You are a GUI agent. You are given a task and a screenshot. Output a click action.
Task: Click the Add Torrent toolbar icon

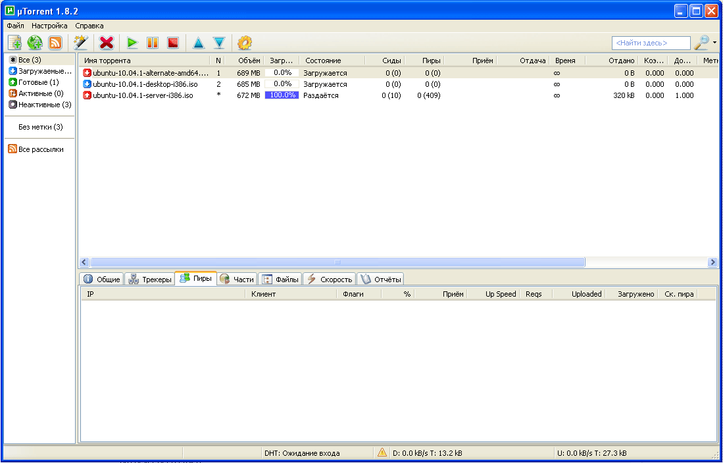pos(14,43)
